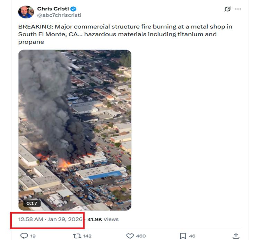Screen dimensions: 260x240
Task: Open Chris Cristi's profile avatar
Action: (x=26, y=12)
